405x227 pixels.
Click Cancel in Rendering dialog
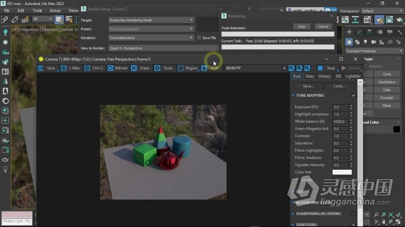(323, 26)
